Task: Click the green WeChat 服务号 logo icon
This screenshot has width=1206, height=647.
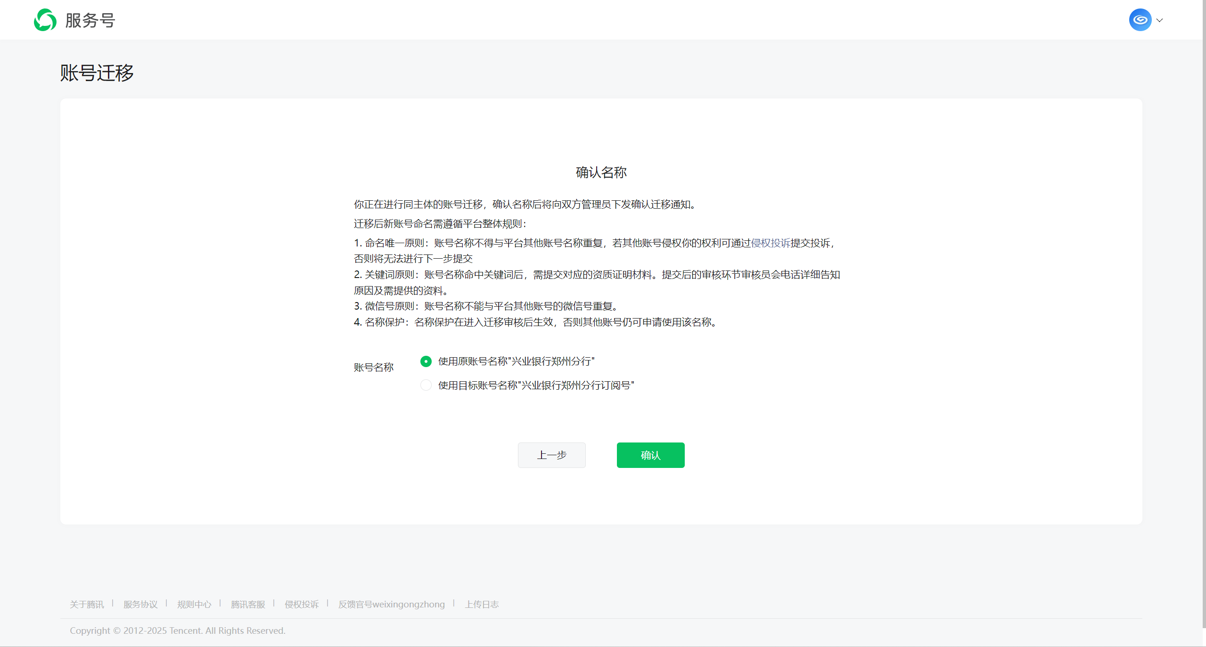Action: click(45, 20)
